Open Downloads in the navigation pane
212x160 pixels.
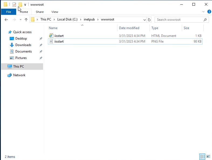[23, 45]
